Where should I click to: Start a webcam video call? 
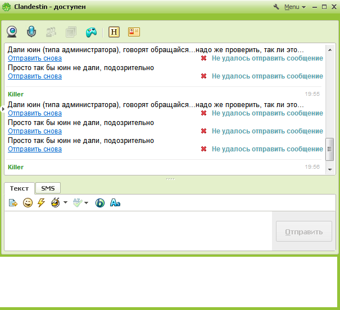tap(12, 32)
